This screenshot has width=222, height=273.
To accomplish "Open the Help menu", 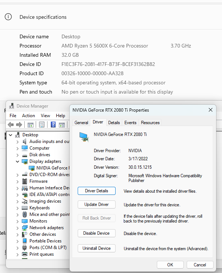I will point(60,116).
